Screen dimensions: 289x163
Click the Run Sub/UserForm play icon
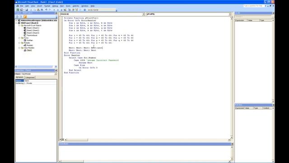pos(54,10)
